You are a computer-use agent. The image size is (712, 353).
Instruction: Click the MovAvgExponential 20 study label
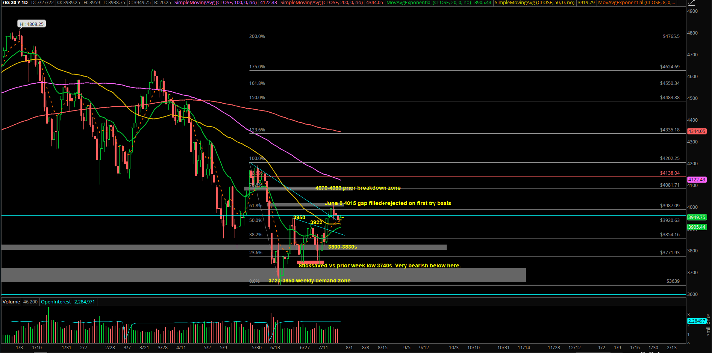[429, 3]
